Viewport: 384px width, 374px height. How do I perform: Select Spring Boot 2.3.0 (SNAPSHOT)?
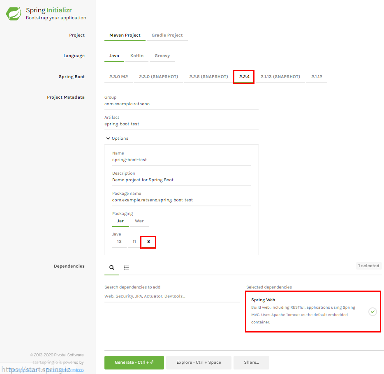pos(158,76)
